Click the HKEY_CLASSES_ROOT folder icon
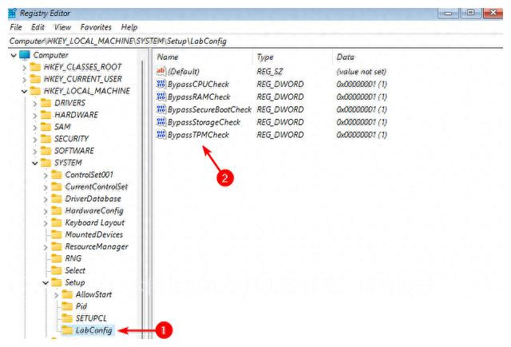The height and width of the screenshot is (347, 511). tap(35, 67)
